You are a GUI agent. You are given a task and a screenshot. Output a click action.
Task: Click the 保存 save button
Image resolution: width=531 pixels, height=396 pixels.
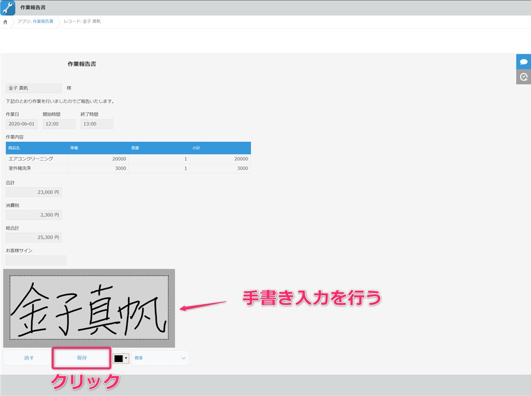(81, 358)
